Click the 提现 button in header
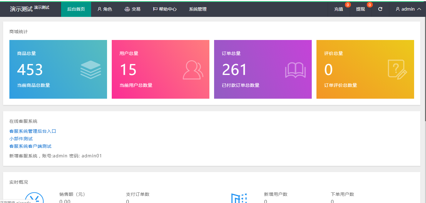 point(360,9)
